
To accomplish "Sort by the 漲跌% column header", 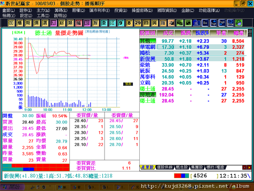I will (x=201, y=33).
